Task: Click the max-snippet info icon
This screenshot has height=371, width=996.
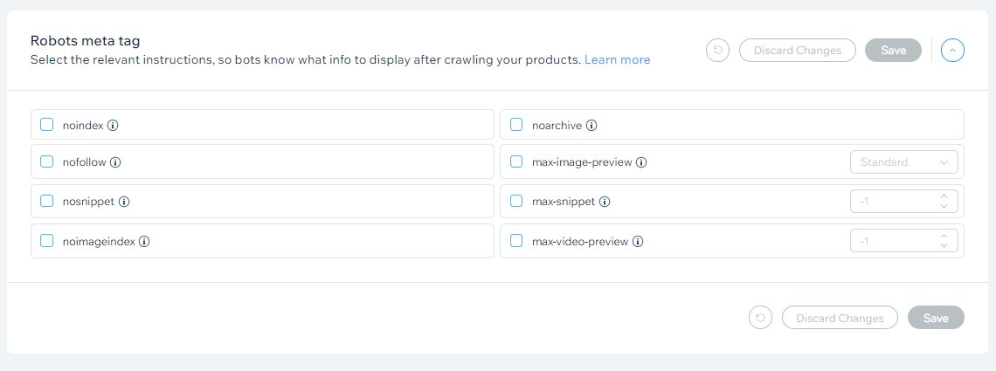Action: point(605,202)
